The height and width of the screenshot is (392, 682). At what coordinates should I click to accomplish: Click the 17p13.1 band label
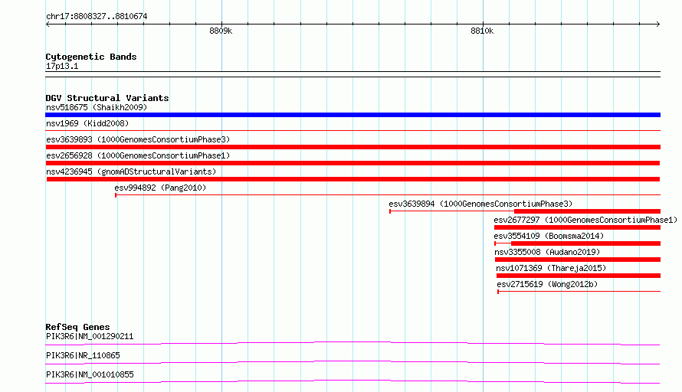point(62,66)
